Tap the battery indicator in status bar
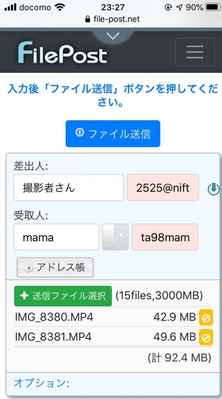 click(213, 7)
